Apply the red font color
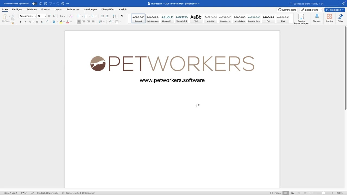347x195 pixels. [x=68, y=22]
